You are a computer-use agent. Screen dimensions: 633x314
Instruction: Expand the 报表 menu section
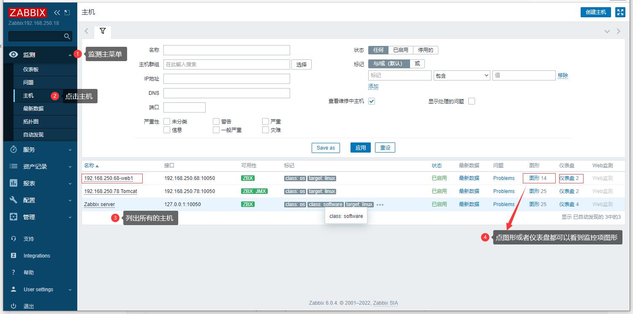point(70,184)
